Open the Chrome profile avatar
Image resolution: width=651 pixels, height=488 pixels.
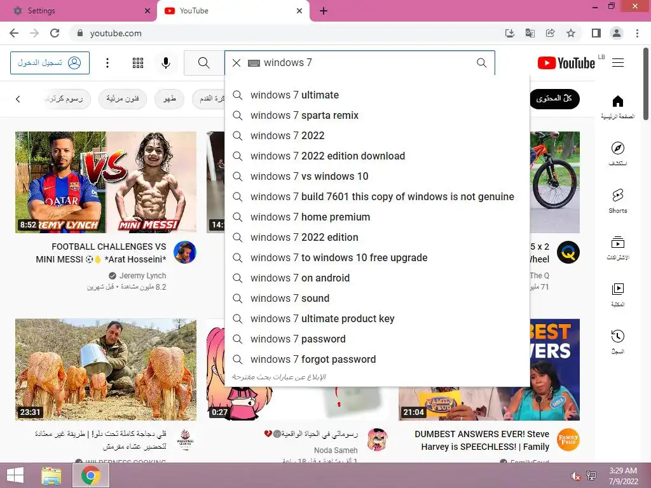[617, 33]
